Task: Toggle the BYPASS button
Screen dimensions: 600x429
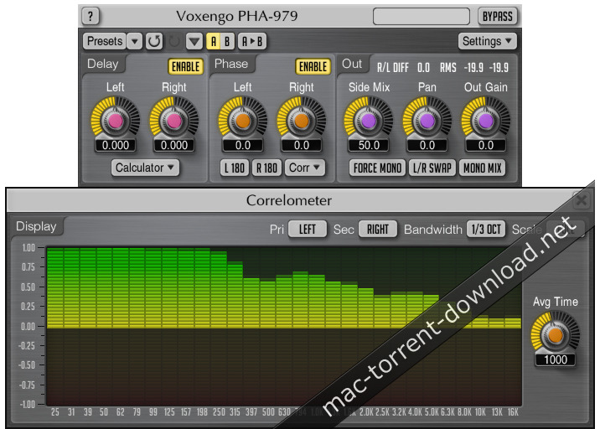Action: [498, 17]
